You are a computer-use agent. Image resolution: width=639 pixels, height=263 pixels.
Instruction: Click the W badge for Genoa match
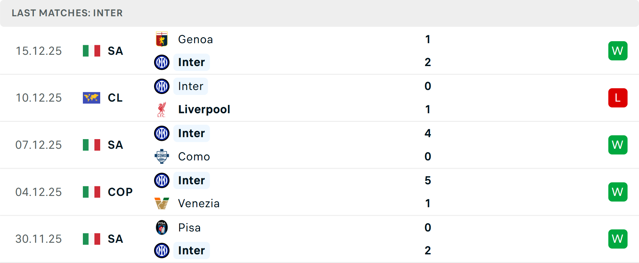[x=618, y=51]
